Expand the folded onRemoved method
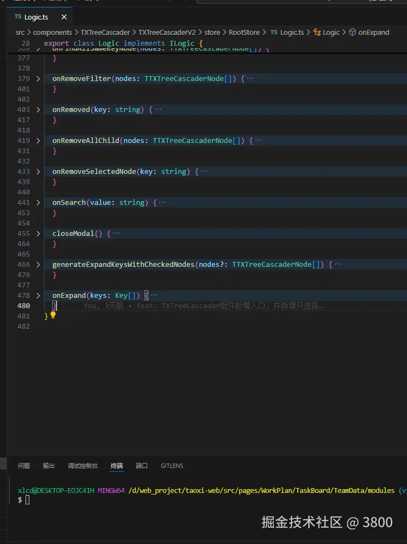The width and height of the screenshot is (407, 544). (x=38, y=110)
